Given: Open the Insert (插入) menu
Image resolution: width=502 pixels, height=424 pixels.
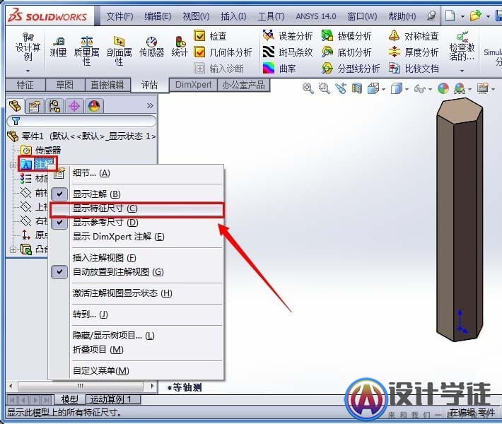Looking at the screenshot, I should pyautogui.click(x=233, y=16).
